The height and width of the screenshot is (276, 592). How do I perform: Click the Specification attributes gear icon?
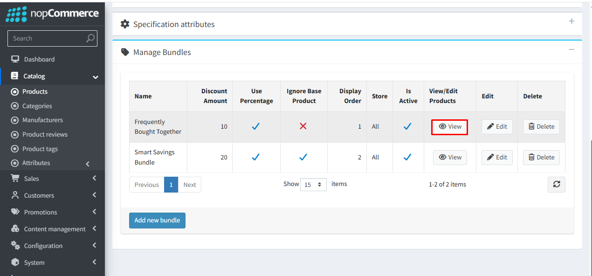(125, 24)
